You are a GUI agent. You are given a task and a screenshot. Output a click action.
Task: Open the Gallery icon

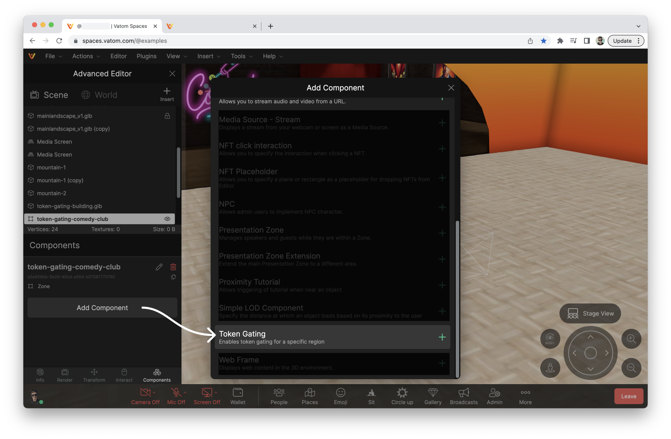point(433,396)
